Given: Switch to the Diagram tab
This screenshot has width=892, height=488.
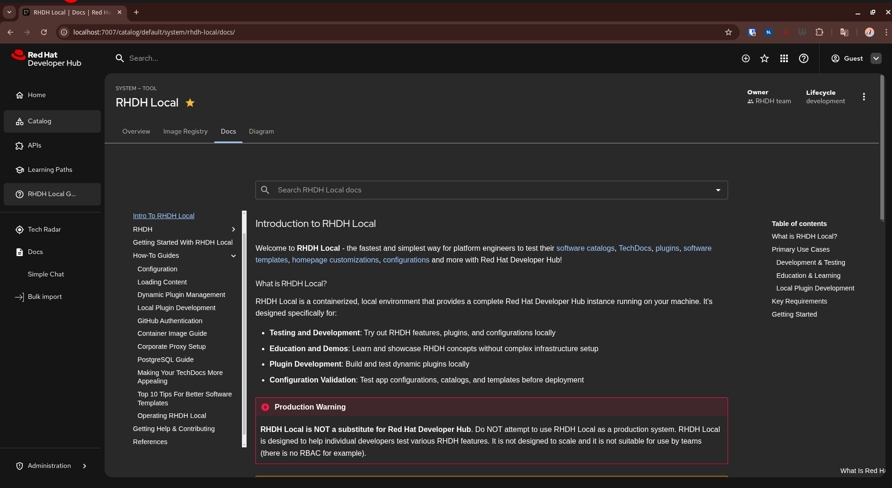Looking at the screenshot, I should pos(262,131).
